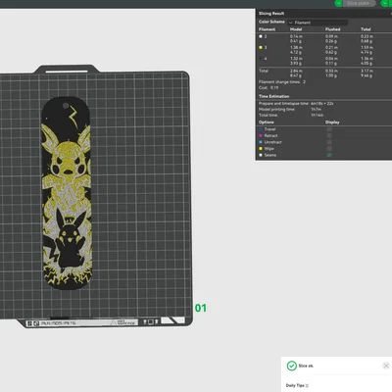392x392 pixels.
Task: Enable the Retract display checkbox
Action: 329,136
